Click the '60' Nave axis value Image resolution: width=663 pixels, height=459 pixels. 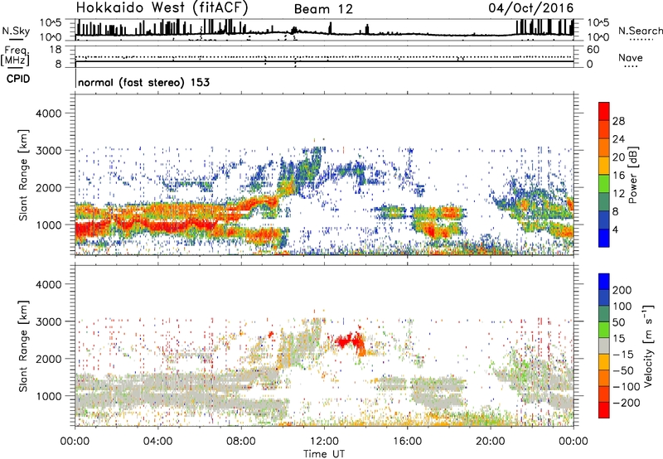tap(593, 50)
